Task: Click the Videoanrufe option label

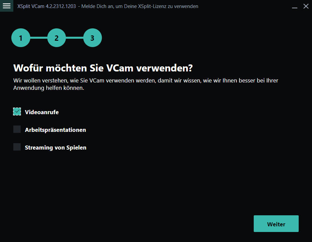Action: [42, 112]
